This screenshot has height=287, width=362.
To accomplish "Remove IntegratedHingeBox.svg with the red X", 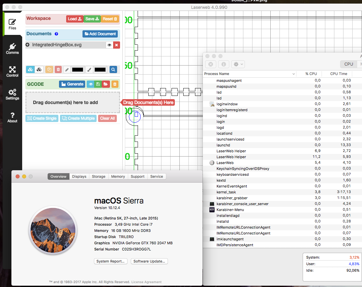I will coord(116,45).
